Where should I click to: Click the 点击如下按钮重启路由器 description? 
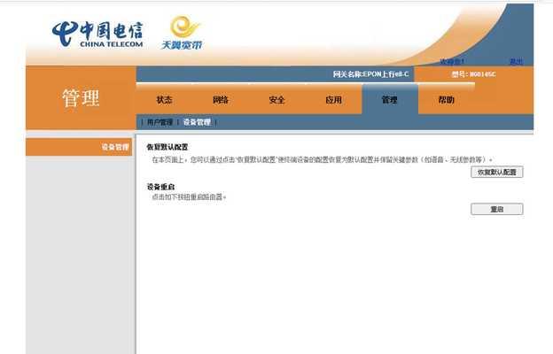pos(189,196)
